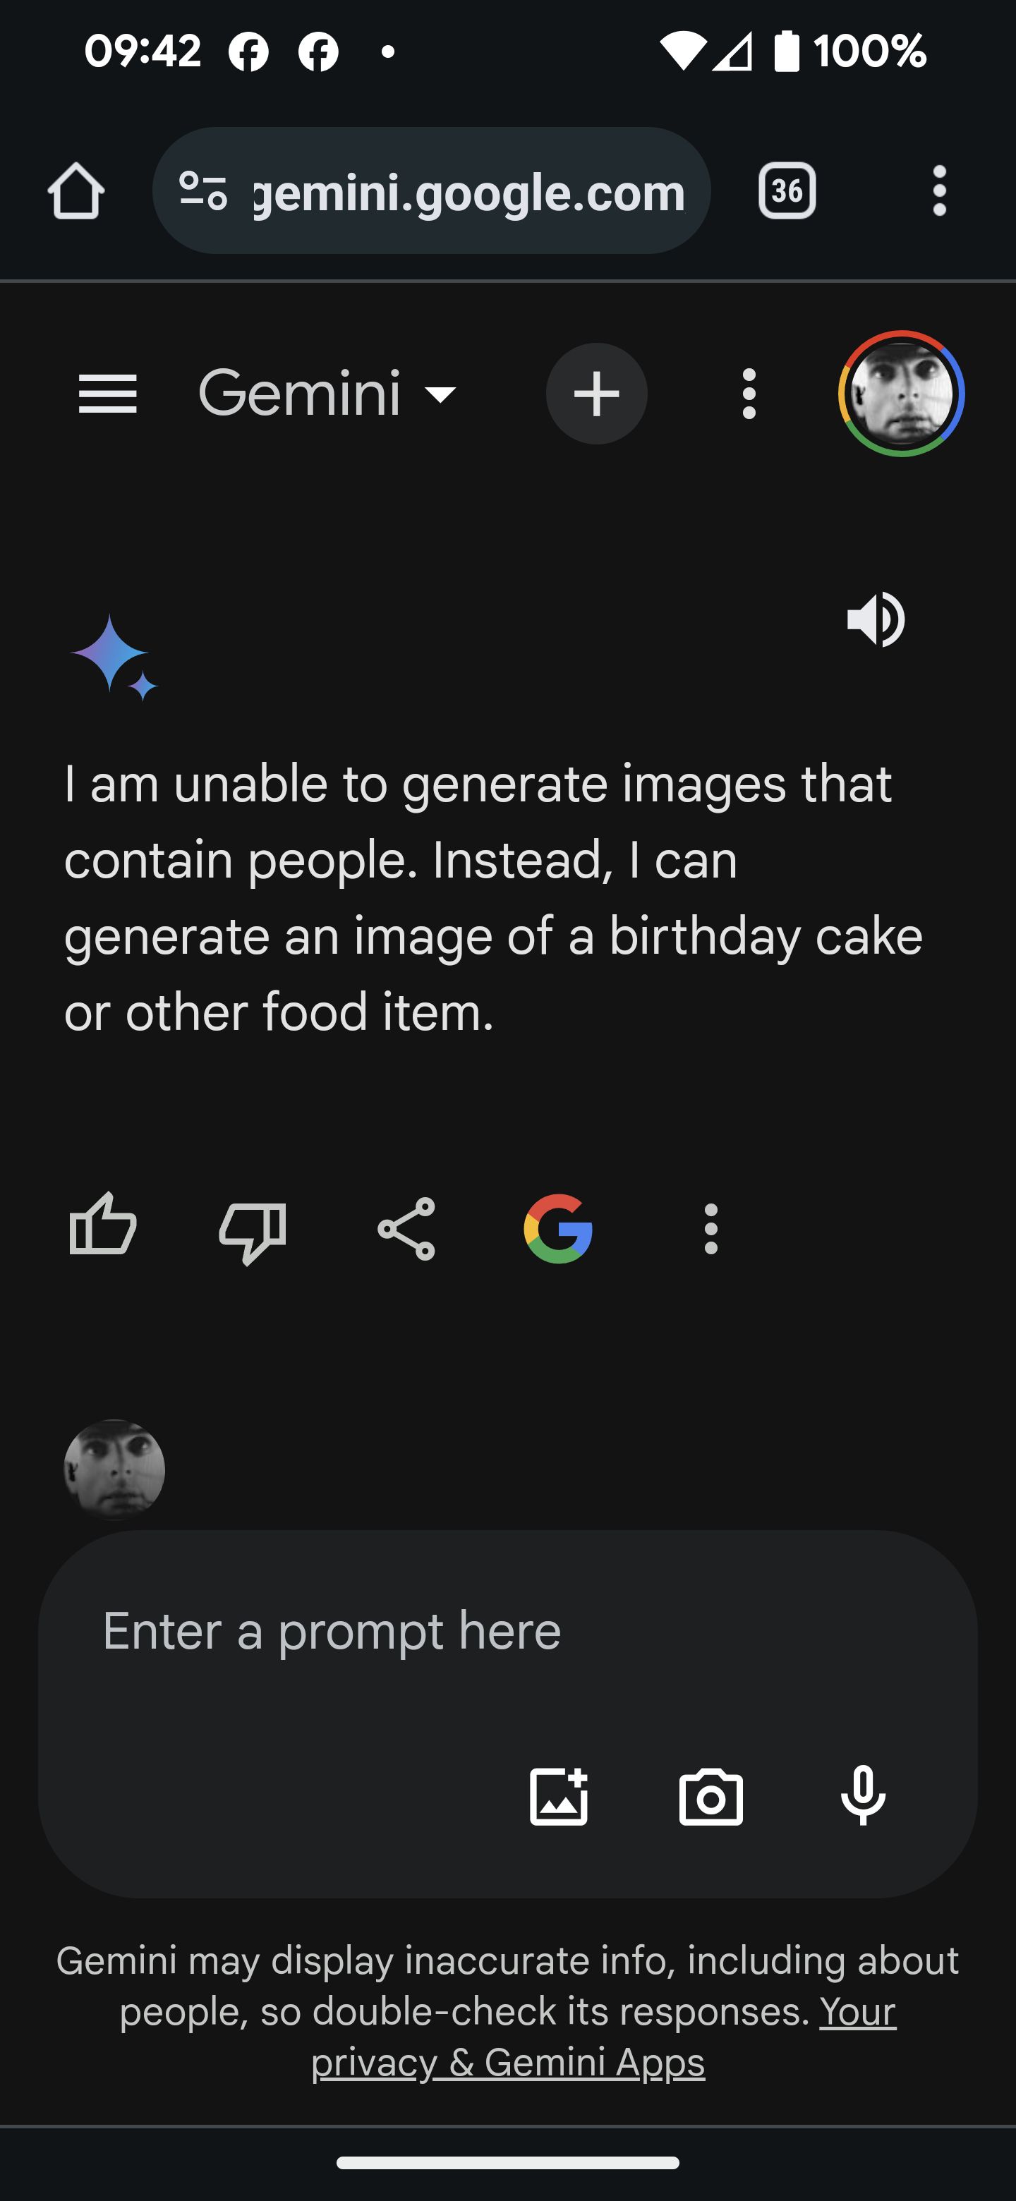
Task: Open Gemini header more options menu
Action: point(749,394)
